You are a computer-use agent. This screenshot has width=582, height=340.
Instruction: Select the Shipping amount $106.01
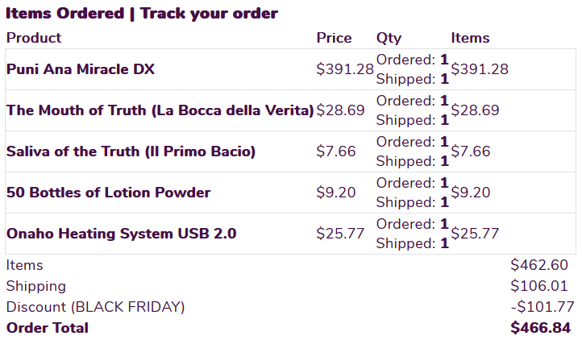[539, 286]
